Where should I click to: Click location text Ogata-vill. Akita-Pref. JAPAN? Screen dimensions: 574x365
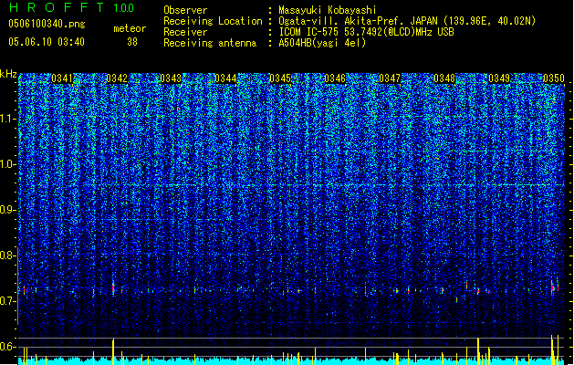coord(358,21)
